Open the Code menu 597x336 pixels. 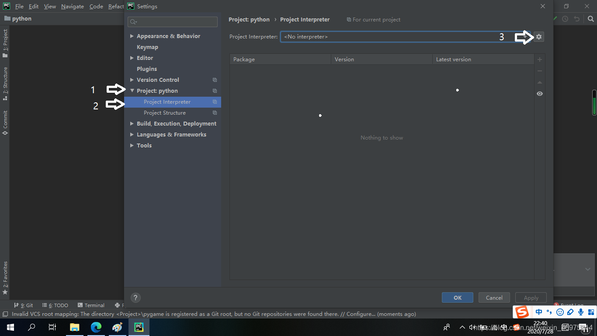(96, 7)
